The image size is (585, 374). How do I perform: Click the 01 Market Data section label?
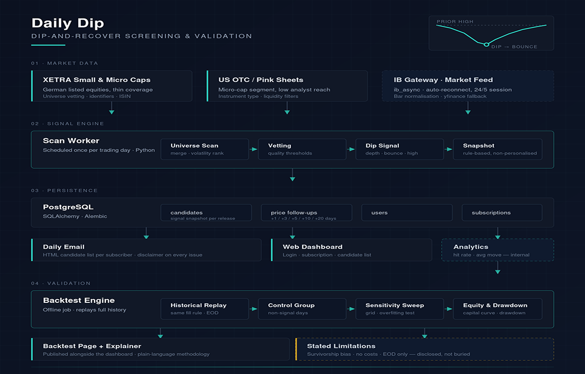click(x=64, y=63)
